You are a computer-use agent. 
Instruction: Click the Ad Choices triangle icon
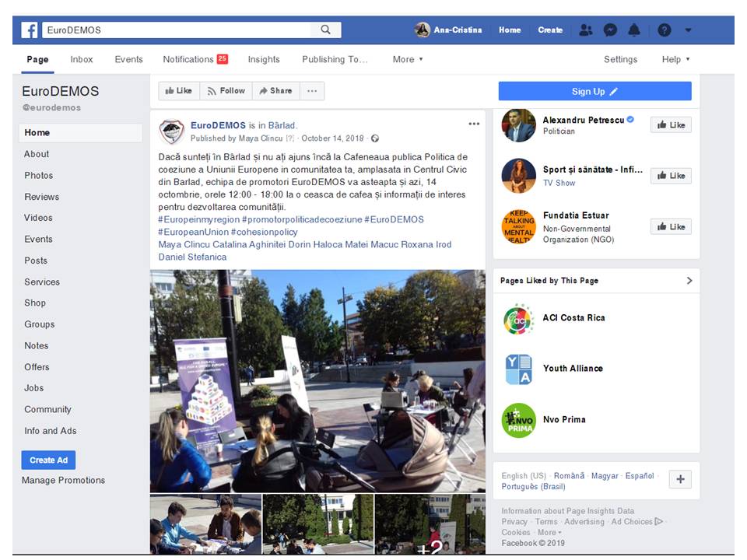(x=659, y=521)
